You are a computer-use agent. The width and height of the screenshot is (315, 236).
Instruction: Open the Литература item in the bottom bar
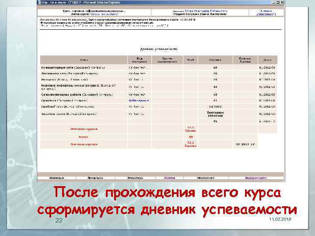coord(135,178)
